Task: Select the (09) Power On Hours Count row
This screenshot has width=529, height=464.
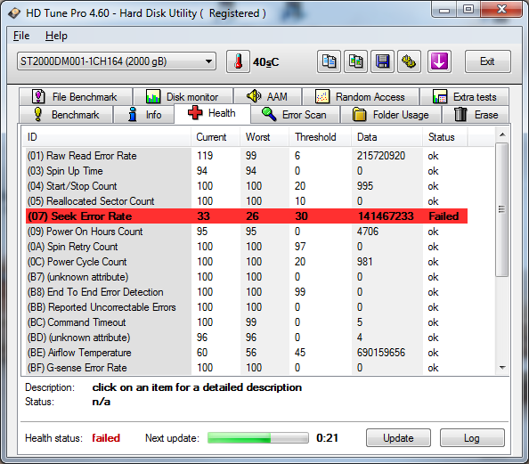Action: click(247, 232)
